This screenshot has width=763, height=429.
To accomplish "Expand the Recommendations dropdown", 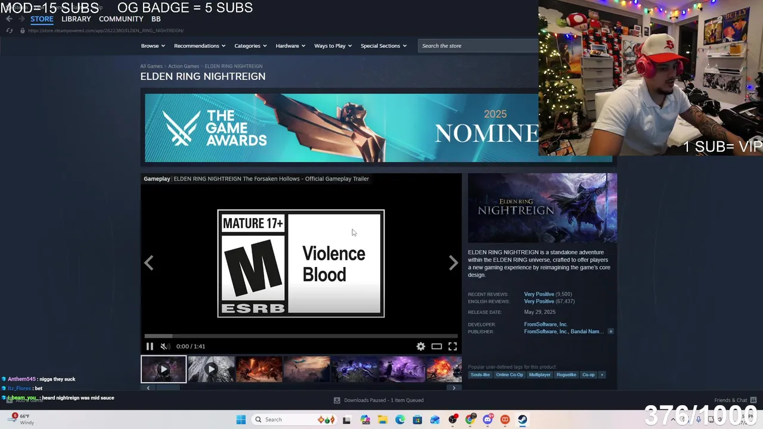I will pos(200,46).
